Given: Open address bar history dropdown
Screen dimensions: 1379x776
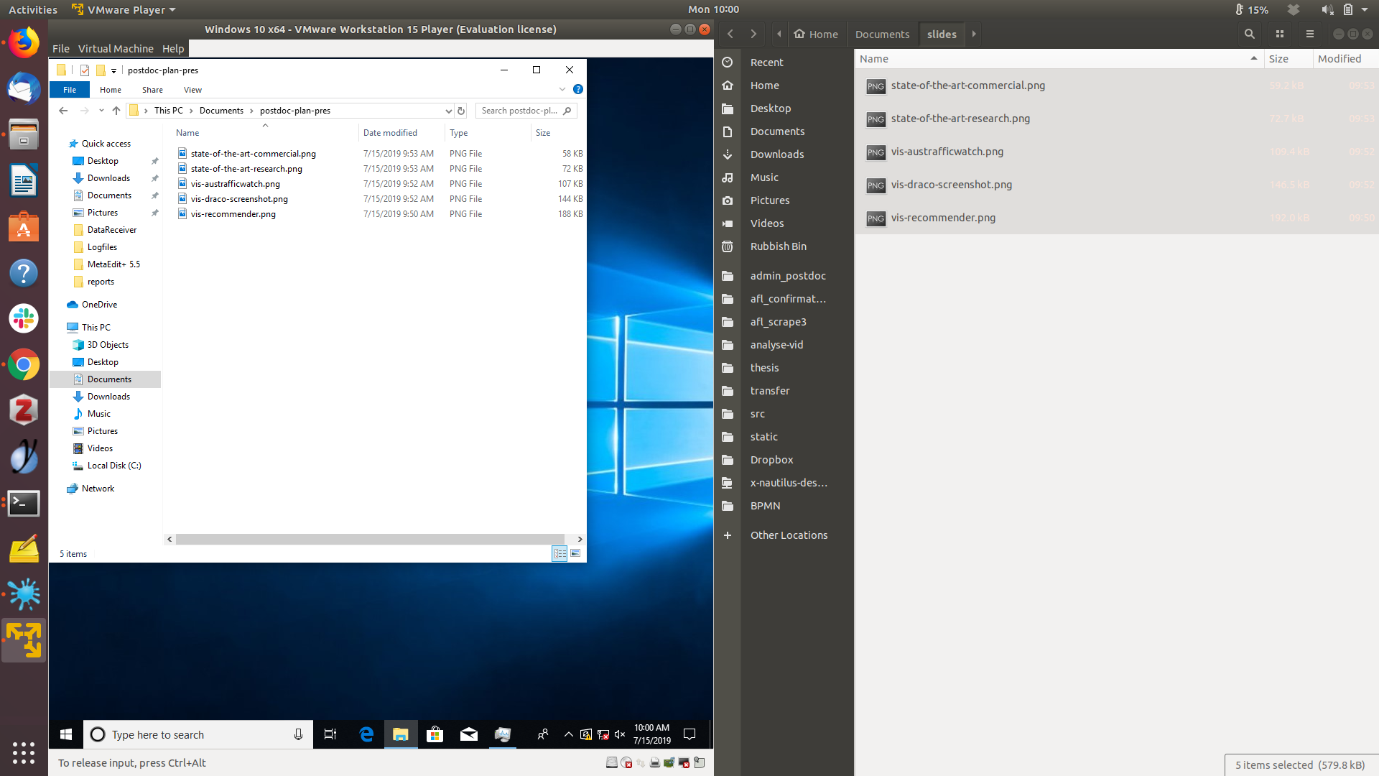Looking at the screenshot, I should click(x=448, y=111).
